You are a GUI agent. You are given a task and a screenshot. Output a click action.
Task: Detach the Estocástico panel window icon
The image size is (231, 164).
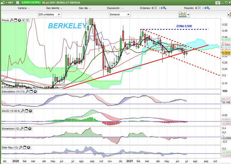(31, 91)
